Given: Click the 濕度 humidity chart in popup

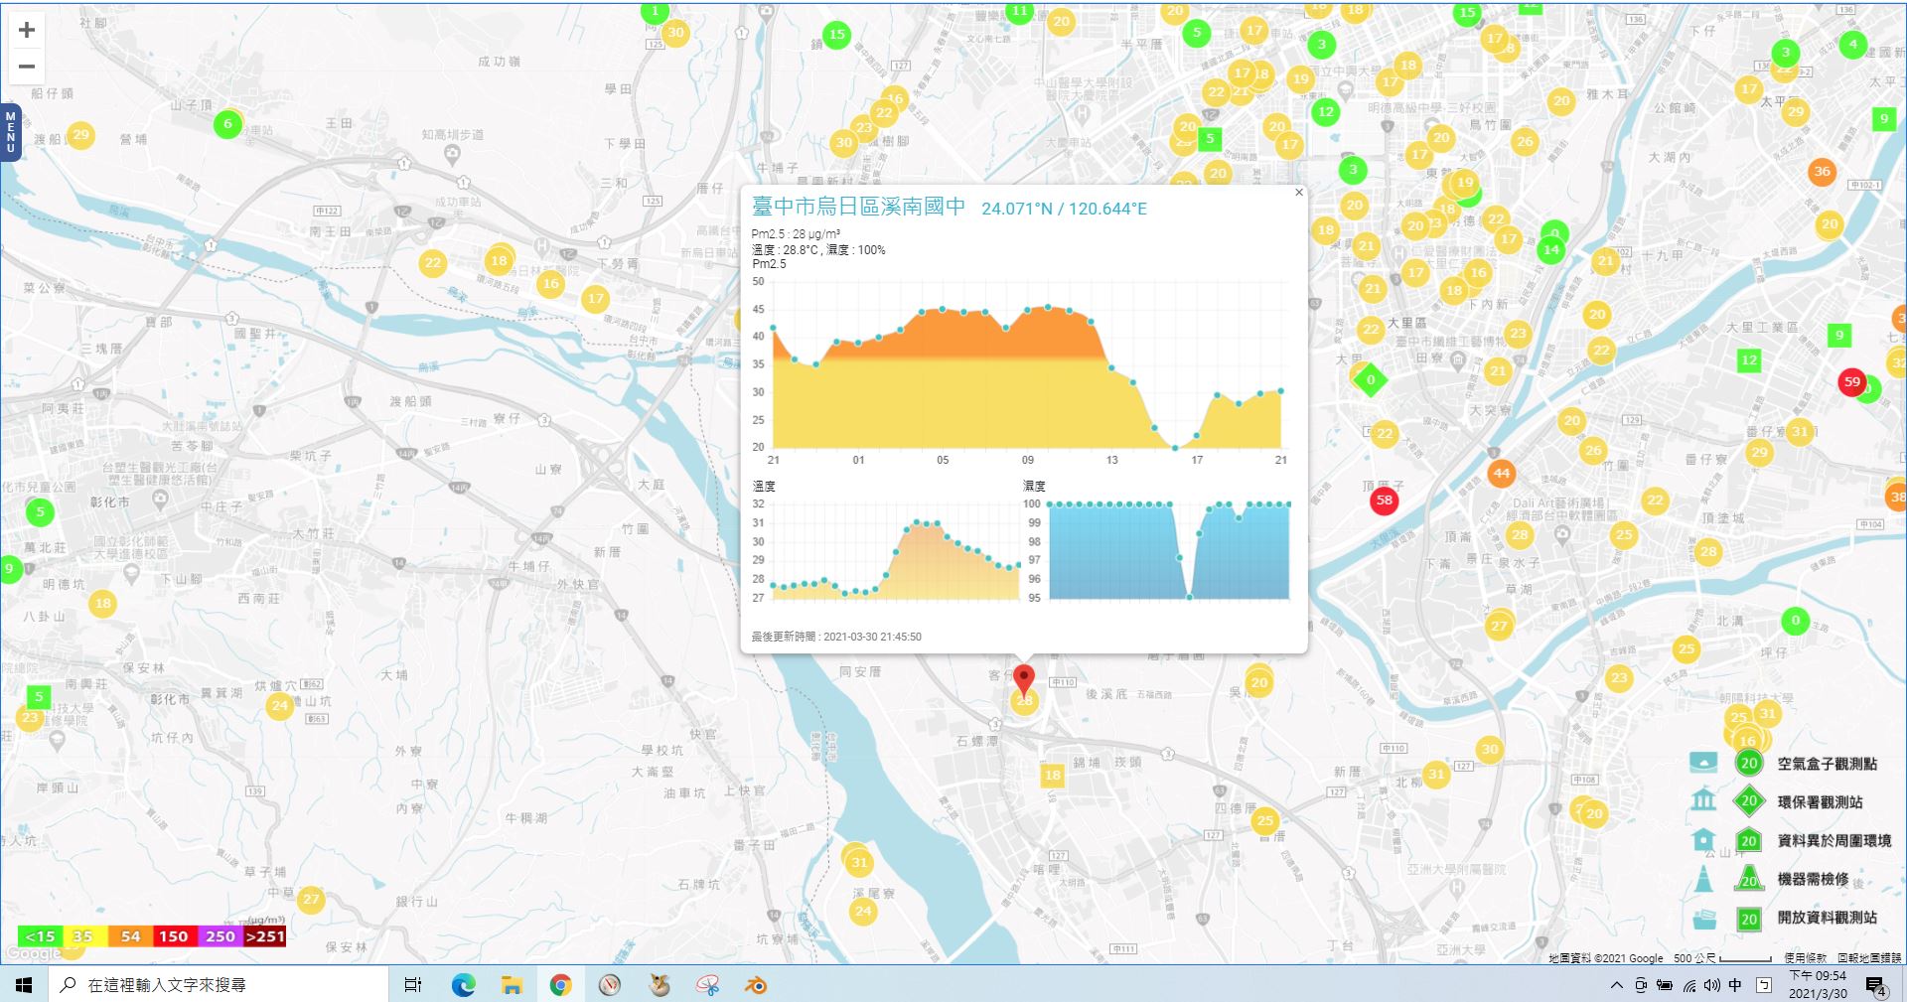Looking at the screenshot, I should (1169, 551).
